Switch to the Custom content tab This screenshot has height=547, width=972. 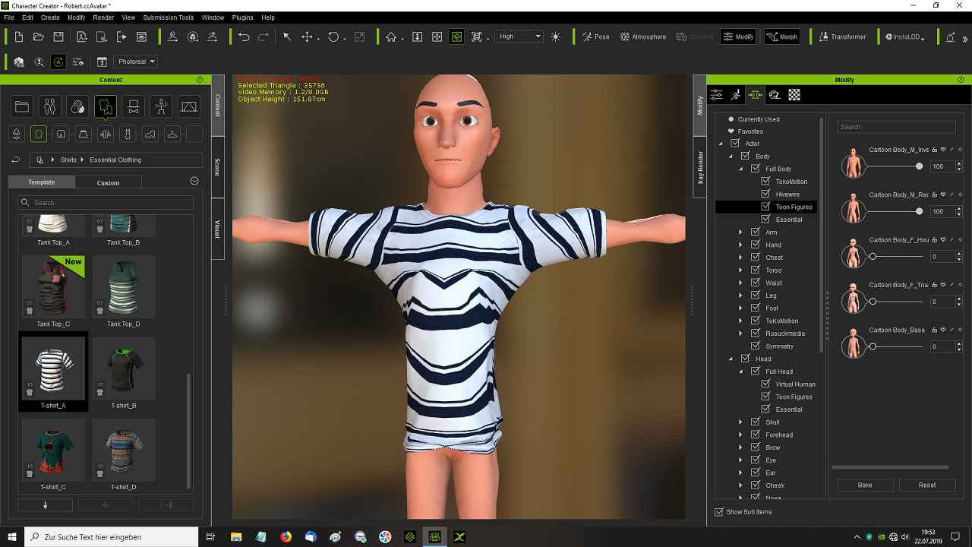tap(108, 182)
